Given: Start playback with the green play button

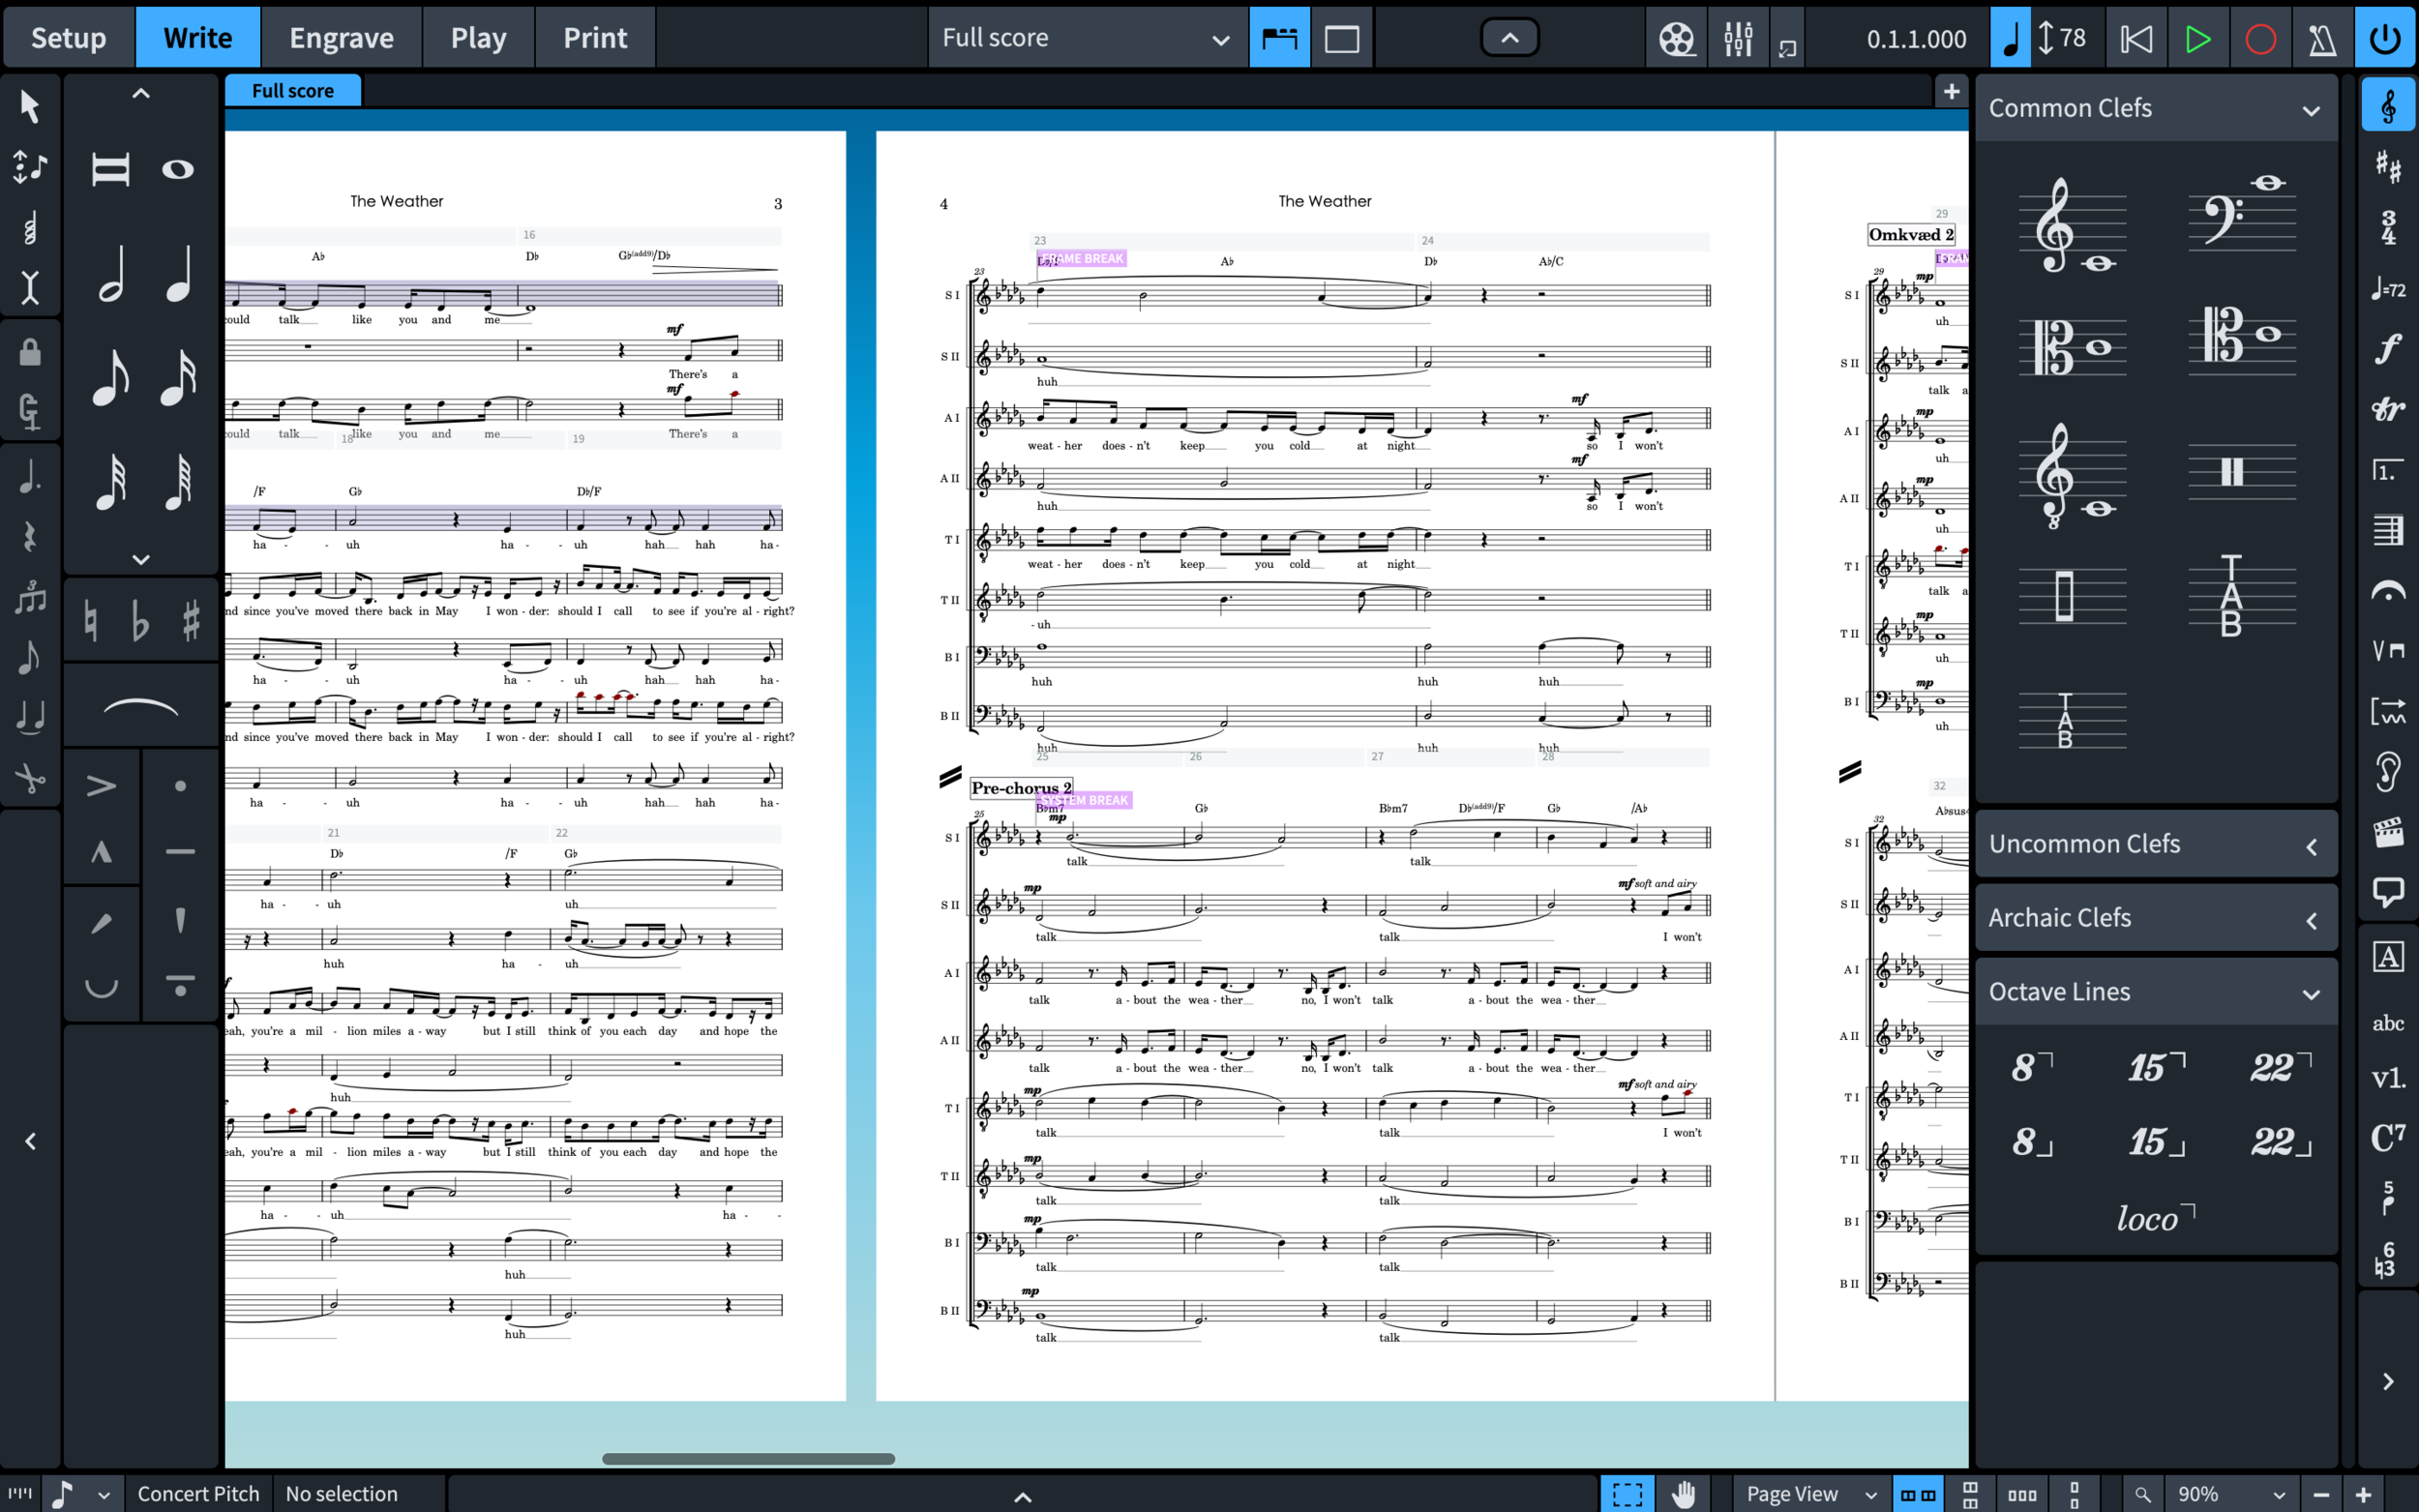Looking at the screenshot, I should (2197, 39).
